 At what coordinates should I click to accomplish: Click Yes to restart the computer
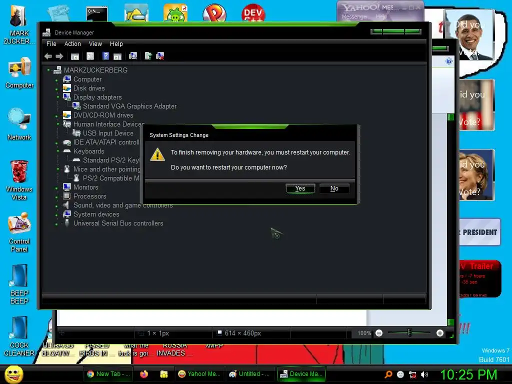tap(300, 188)
